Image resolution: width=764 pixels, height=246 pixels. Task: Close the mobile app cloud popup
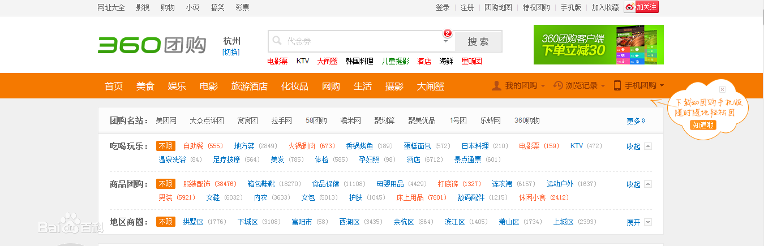click(x=722, y=89)
